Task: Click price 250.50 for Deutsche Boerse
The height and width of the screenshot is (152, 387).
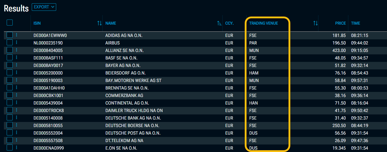Action: pos(339,126)
